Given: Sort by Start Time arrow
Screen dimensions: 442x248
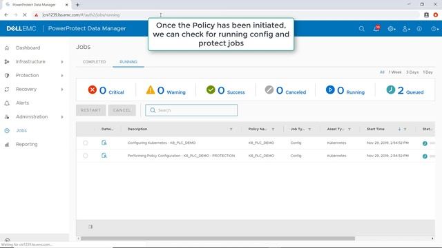Looking at the screenshot, I should 399,130.
